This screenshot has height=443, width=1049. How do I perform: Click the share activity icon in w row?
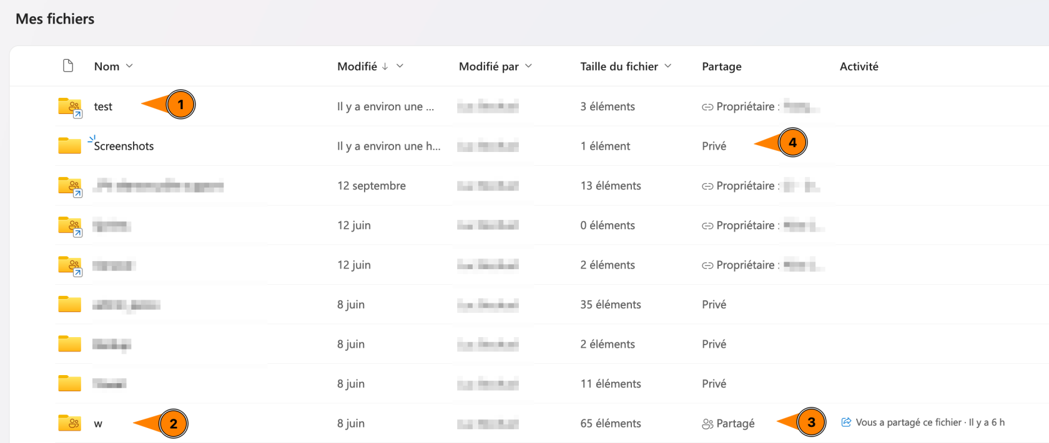[x=846, y=422]
